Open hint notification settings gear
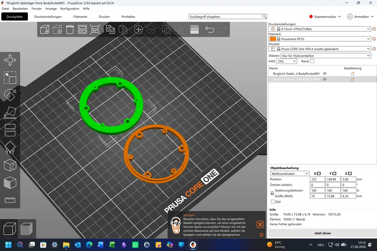Image resolution: width=377 pixels, height=251 pixels. 261,235
